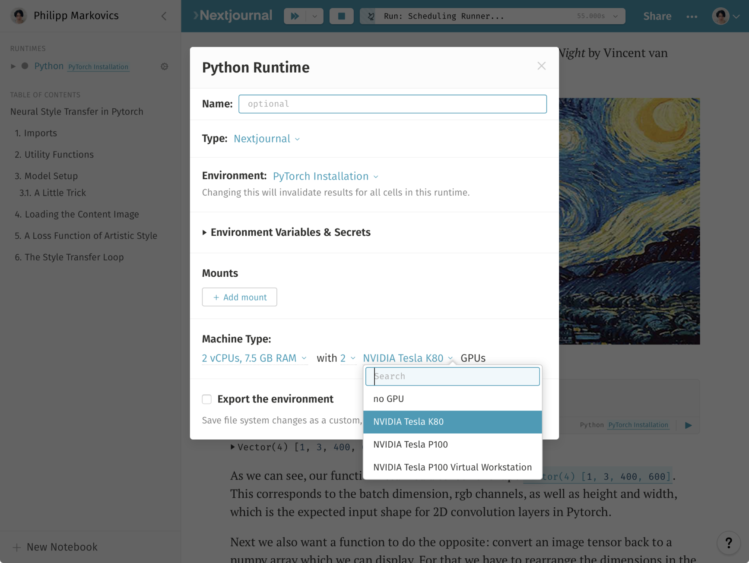749x563 pixels.
Task: Open the user avatar menu in top bar
Action: click(725, 16)
